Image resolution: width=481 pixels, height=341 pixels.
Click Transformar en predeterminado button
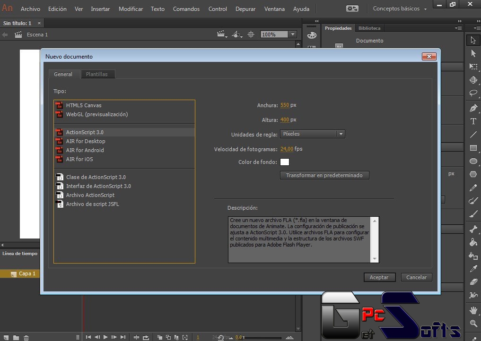click(324, 175)
